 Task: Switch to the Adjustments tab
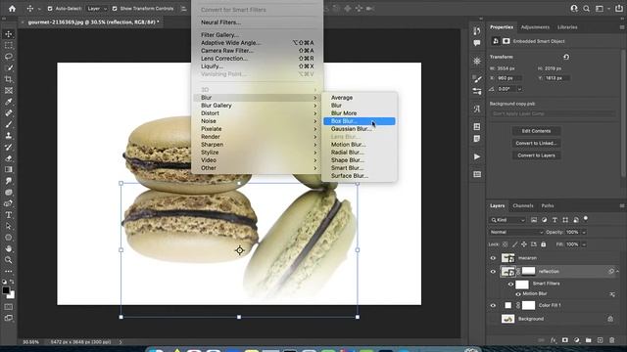[535, 27]
